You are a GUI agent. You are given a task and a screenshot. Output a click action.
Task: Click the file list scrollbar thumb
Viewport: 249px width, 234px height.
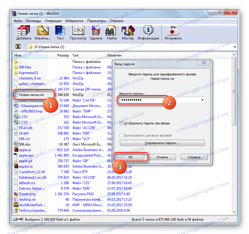pos(234,92)
